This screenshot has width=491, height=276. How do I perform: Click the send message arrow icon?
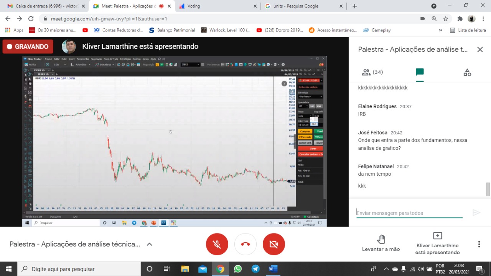[476, 213]
